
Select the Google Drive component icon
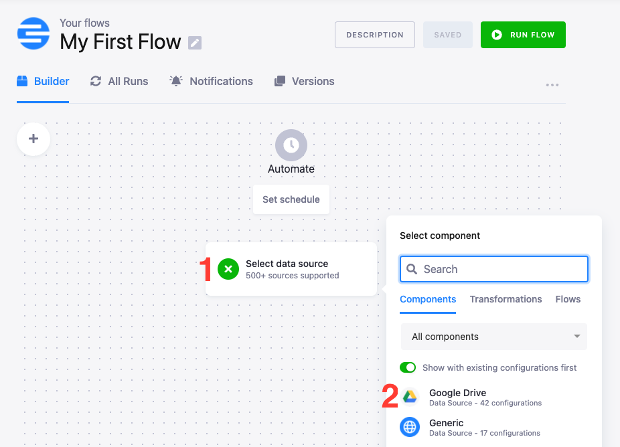click(410, 397)
